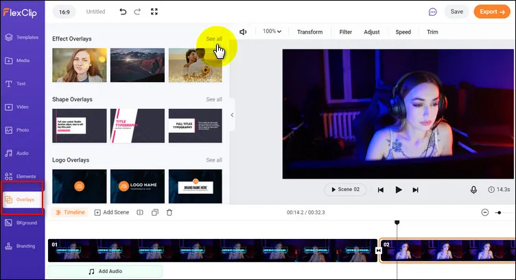Open the Elements sidebar panel
516x280 pixels.
coord(22,176)
